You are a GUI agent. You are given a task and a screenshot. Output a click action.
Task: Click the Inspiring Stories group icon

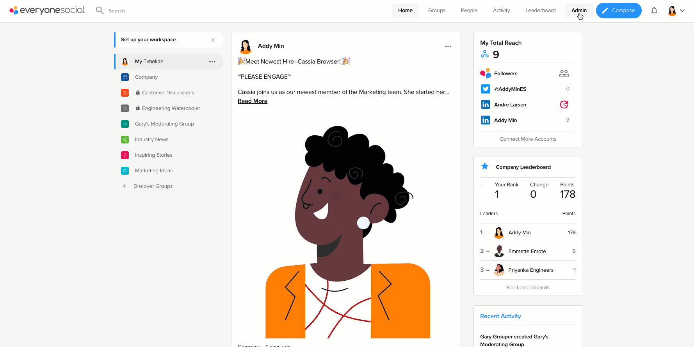125,155
